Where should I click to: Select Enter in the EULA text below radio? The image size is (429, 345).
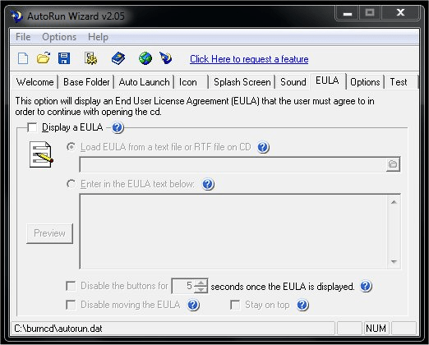[71, 184]
